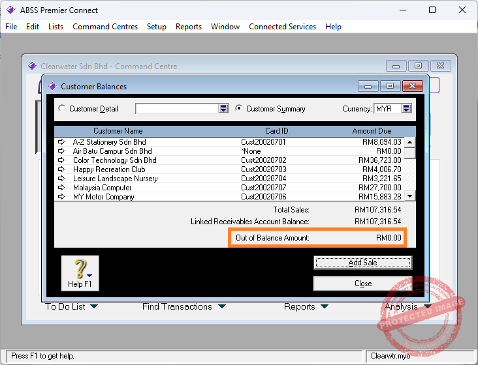
Task: Maximize the ABSS Premier Connect main window
Action: (432, 10)
